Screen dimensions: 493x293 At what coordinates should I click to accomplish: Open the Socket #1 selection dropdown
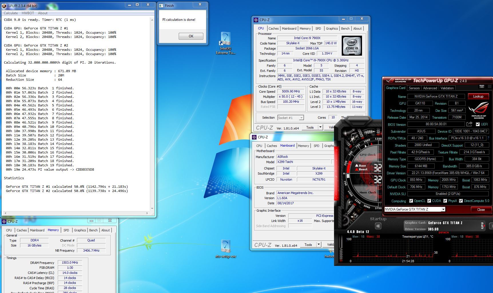click(301, 118)
